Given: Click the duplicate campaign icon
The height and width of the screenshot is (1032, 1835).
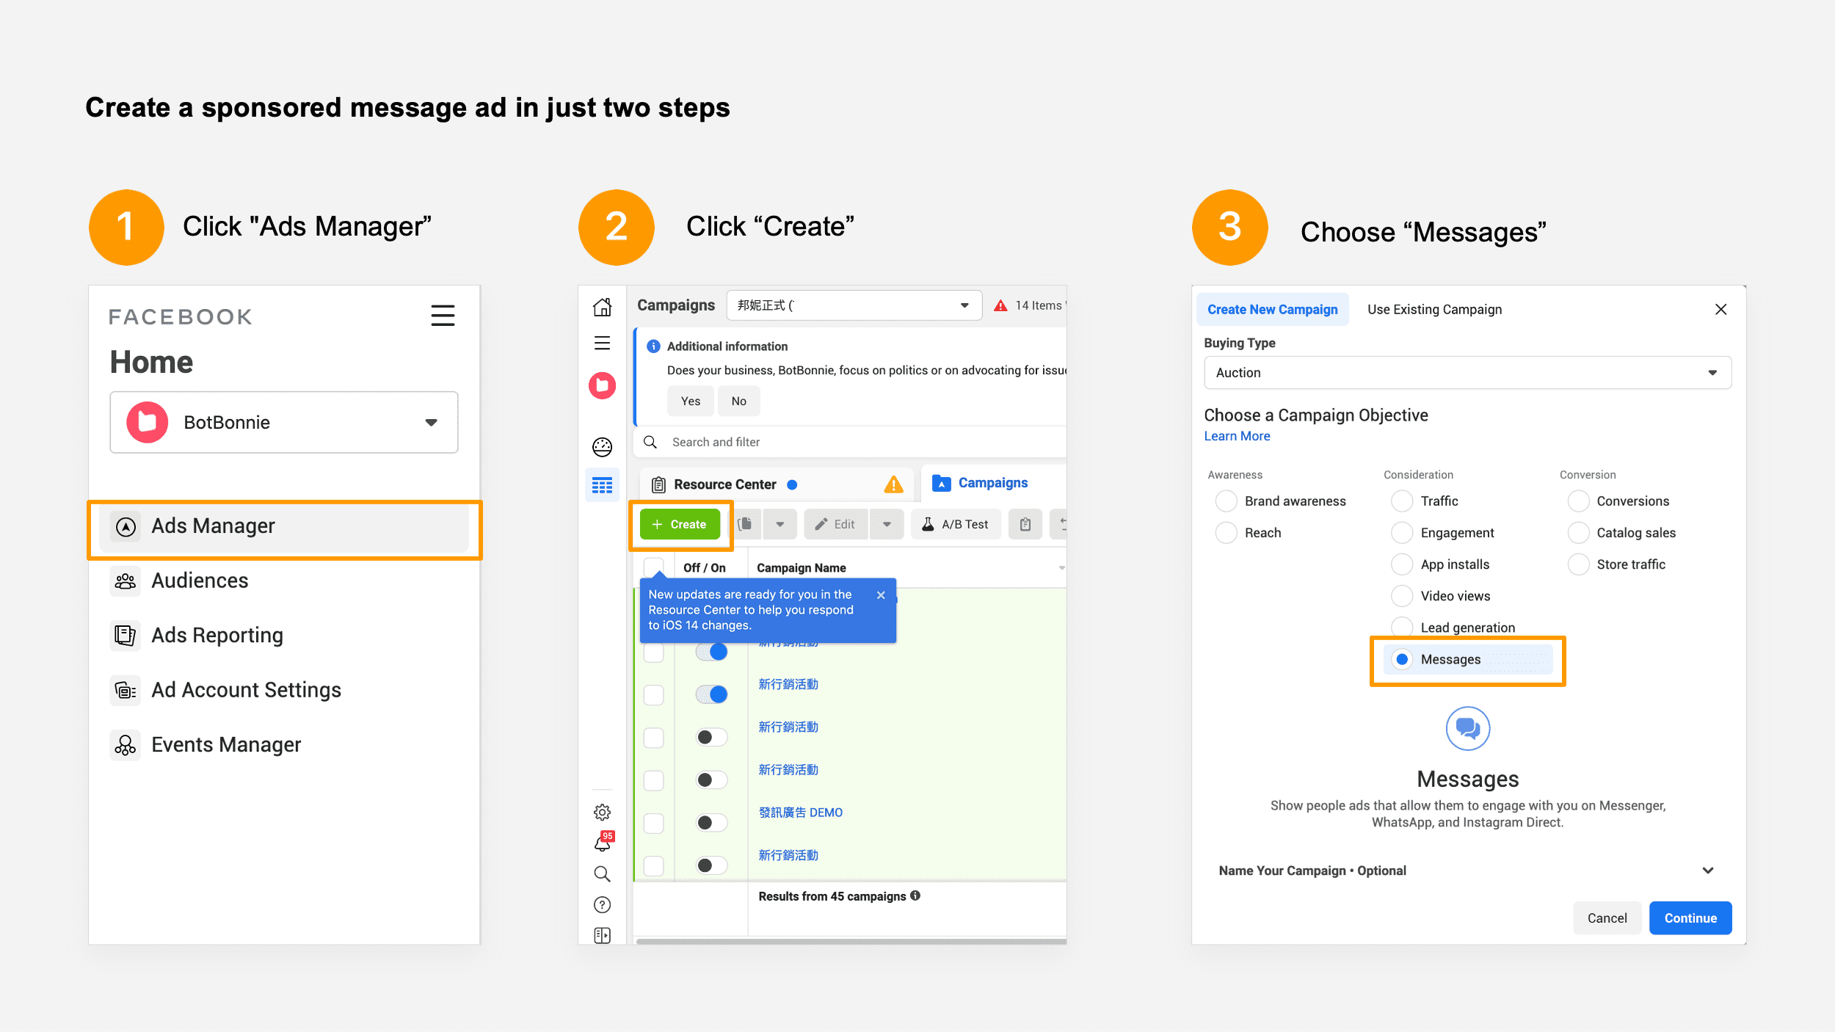Looking at the screenshot, I should click(745, 524).
